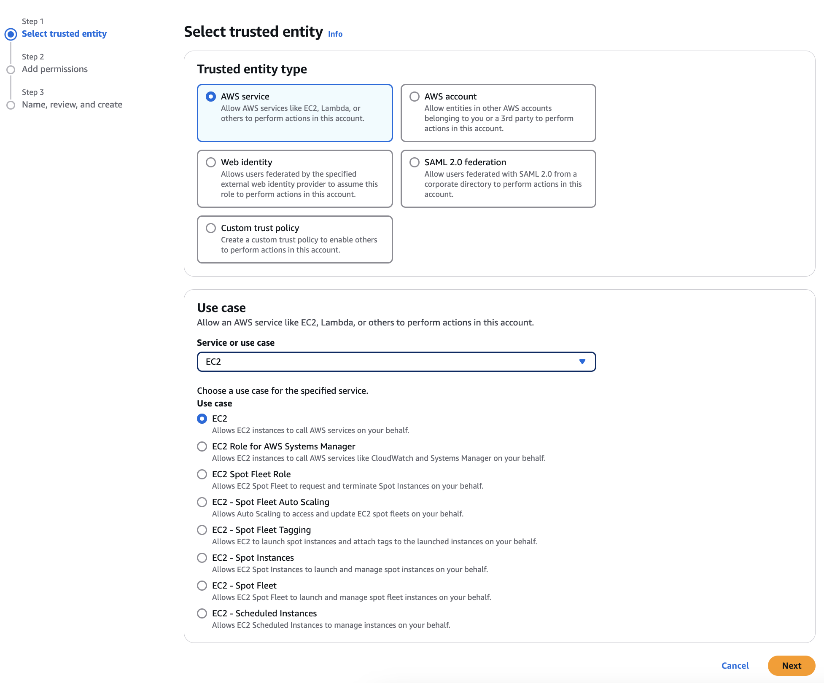This screenshot has height=683, width=824.
Task: Select the AWS account trusted entity option
Action: (498, 113)
